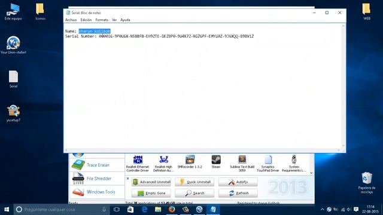This screenshot has height=215, width=383.
Task: Open the Archivo menu in Notepad
Action: click(x=71, y=20)
